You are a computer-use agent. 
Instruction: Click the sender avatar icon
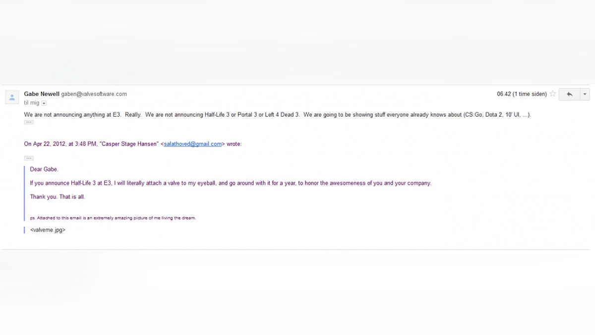tap(12, 97)
